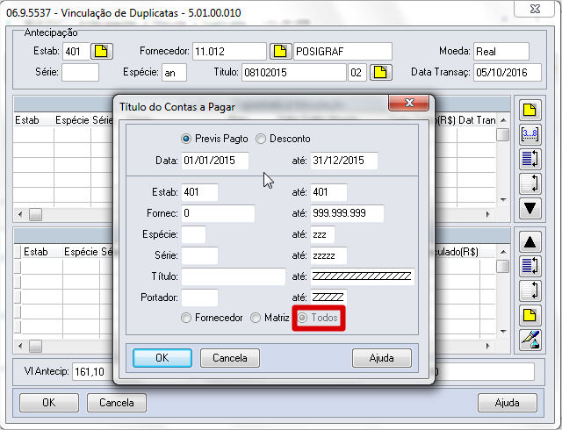Image resolution: width=562 pixels, height=430 pixels.
Task: Click the Moeda field showing Real
Action: [501, 52]
